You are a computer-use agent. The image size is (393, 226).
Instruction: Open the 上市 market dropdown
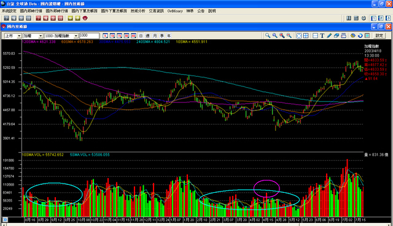(13, 36)
